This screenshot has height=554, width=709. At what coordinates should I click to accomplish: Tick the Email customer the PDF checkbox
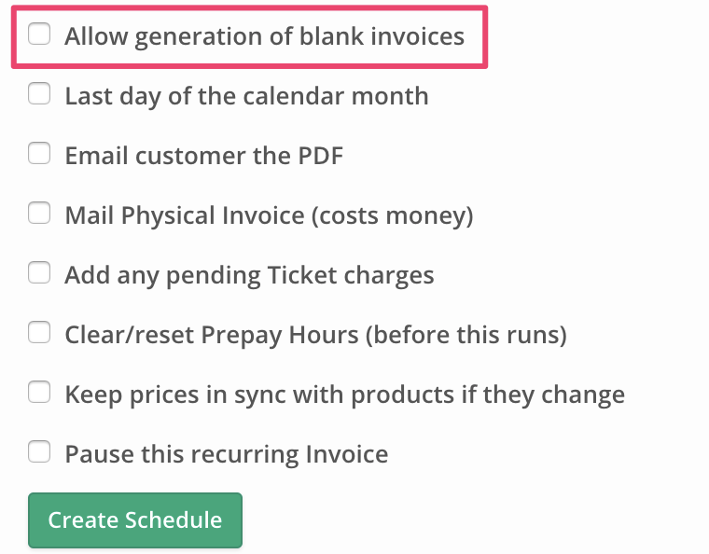pos(39,154)
